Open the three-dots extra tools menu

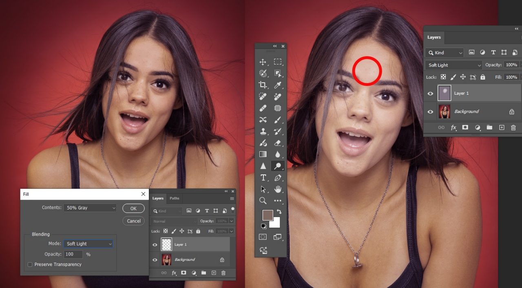click(x=278, y=201)
